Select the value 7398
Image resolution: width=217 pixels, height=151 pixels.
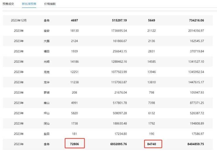pyautogui.click(x=152, y=103)
